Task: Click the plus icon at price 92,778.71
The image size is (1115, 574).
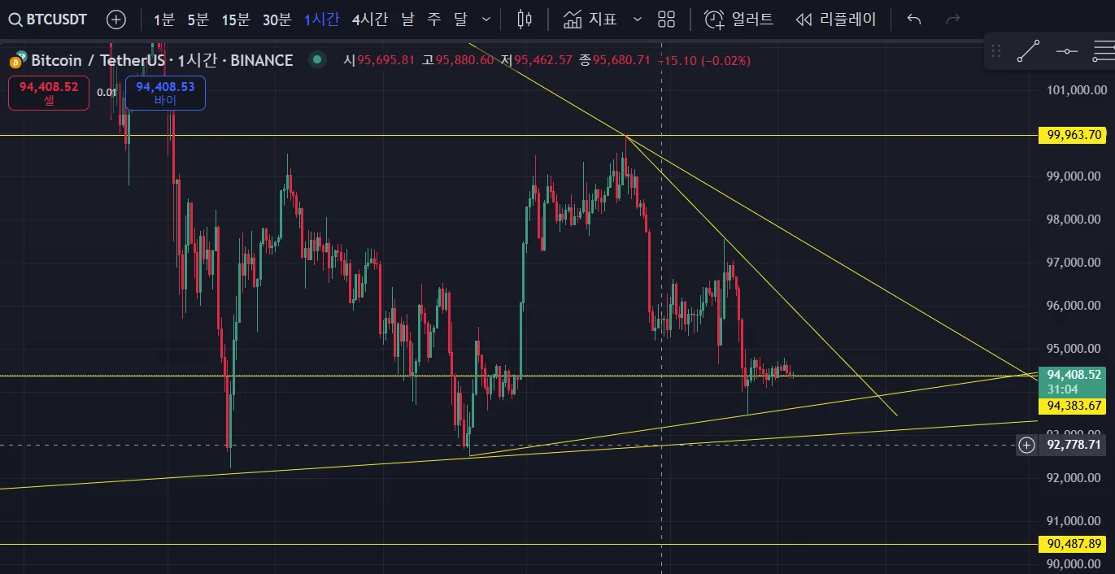Action: pos(1027,445)
